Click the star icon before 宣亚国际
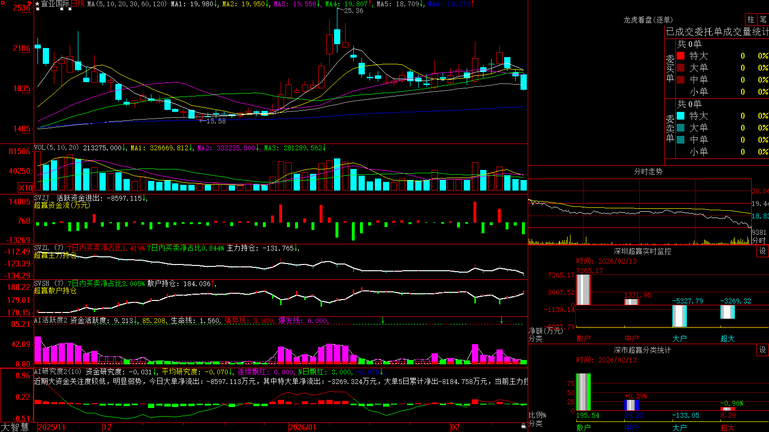This screenshot has width=769, height=432. point(37,4)
